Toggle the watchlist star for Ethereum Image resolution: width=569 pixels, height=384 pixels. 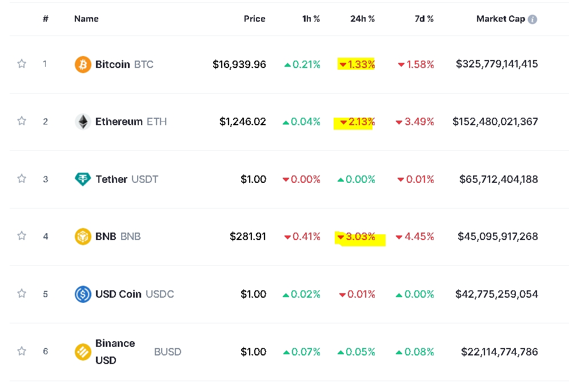coord(22,121)
